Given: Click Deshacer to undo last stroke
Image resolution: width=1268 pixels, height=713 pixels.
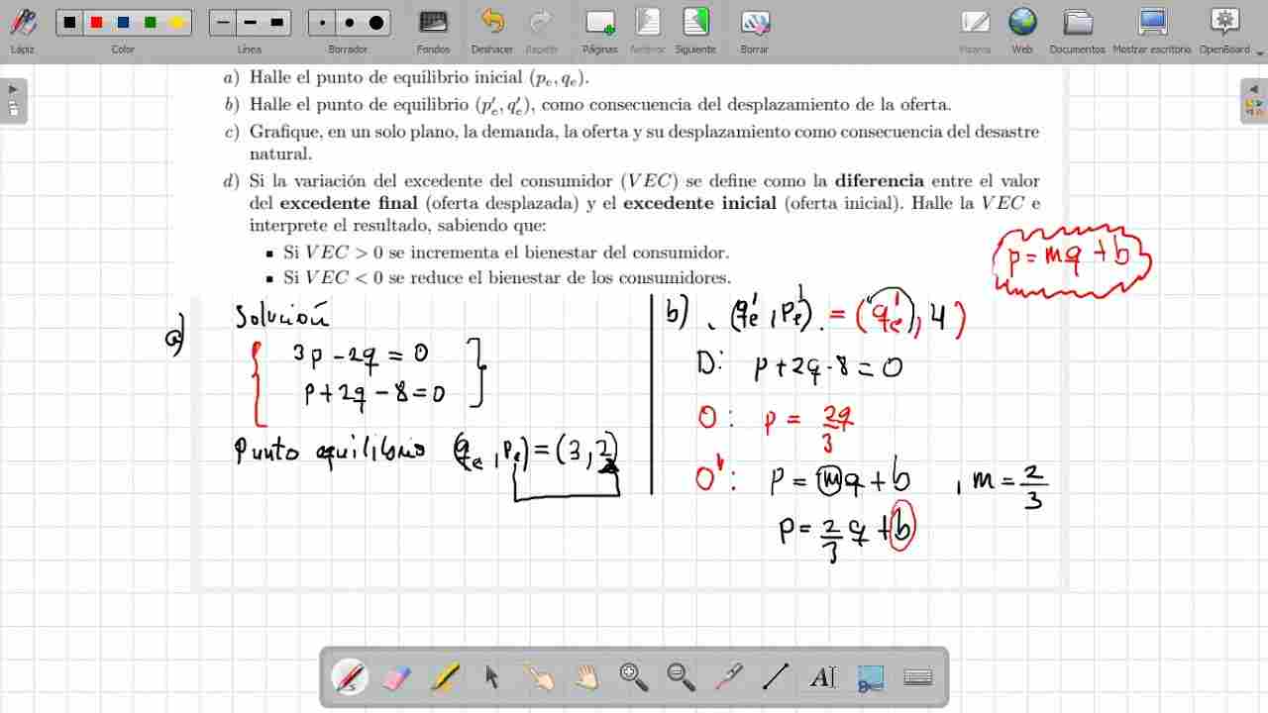Looking at the screenshot, I should (x=492, y=30).
